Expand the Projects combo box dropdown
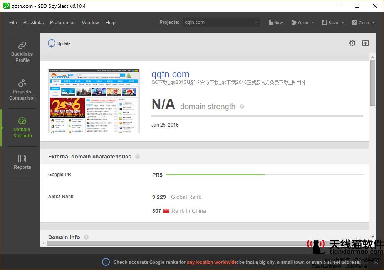 coord(256,22)
